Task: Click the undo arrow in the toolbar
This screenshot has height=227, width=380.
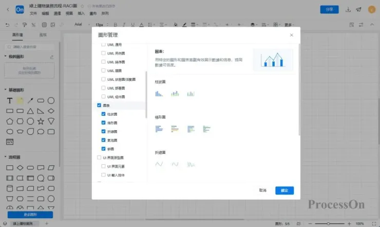Action: click(8, 25)
